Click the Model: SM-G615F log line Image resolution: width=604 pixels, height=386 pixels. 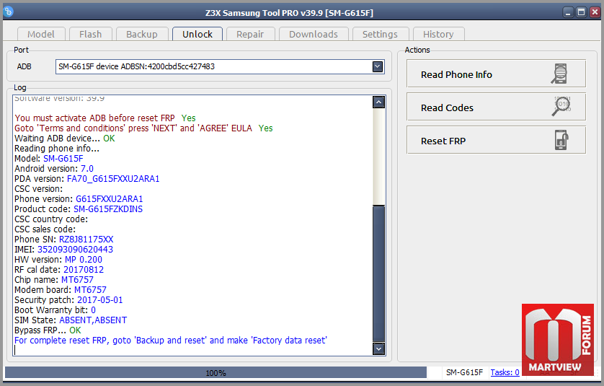click(x=49, y=159)
